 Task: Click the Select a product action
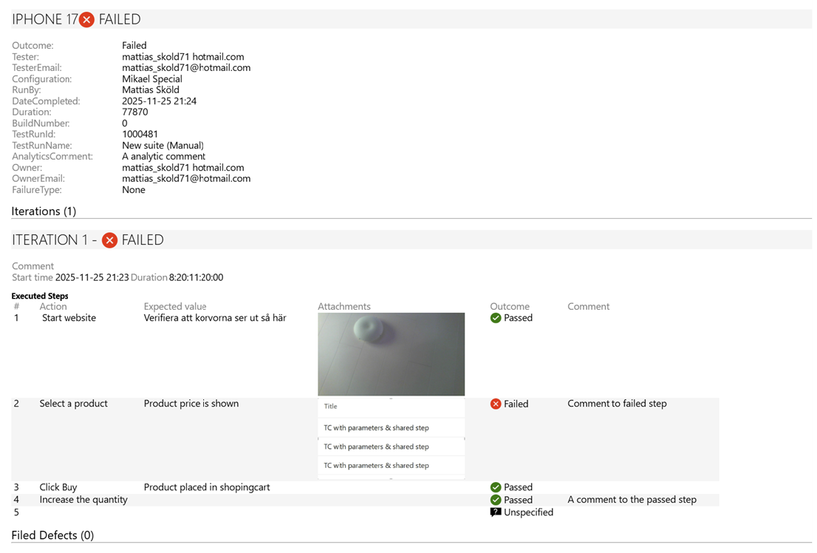pos(73,404)
